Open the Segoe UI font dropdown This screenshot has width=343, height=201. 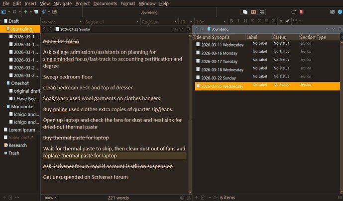click(x=112, y=22)
